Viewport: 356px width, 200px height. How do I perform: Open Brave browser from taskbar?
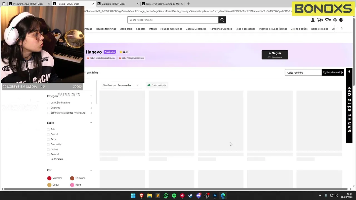click(x=141, y=196)
